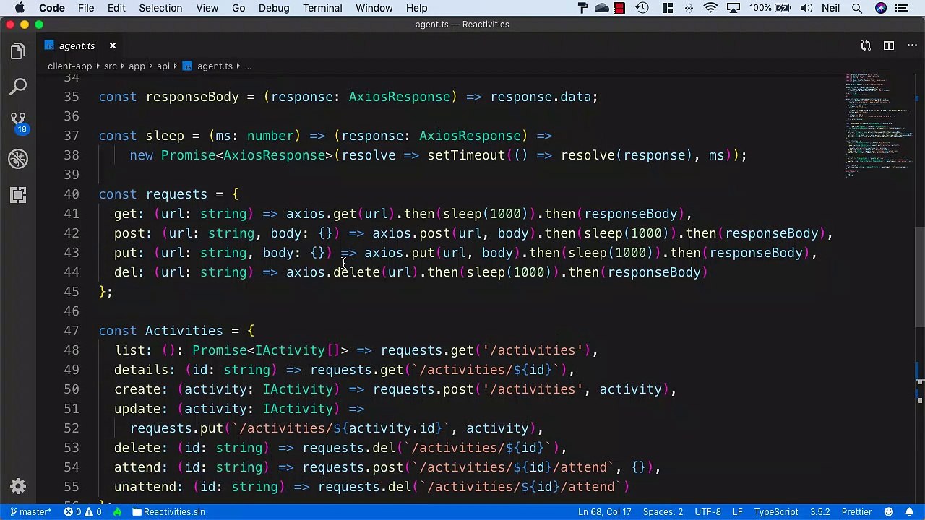Open Spotlight search magnifier
Screen dimensions: 925x520
click(x=857, y=8)
